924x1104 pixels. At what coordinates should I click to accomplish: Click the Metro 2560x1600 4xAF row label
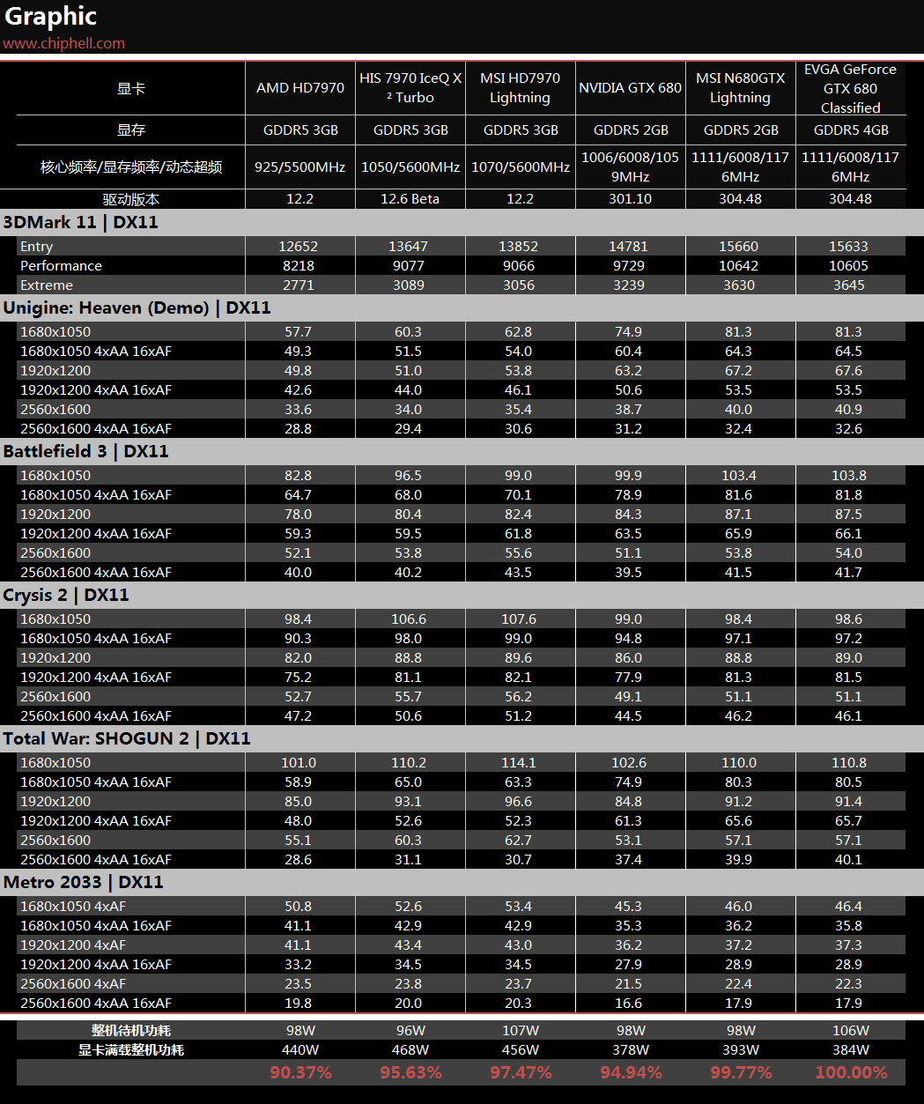pos(73,984)
